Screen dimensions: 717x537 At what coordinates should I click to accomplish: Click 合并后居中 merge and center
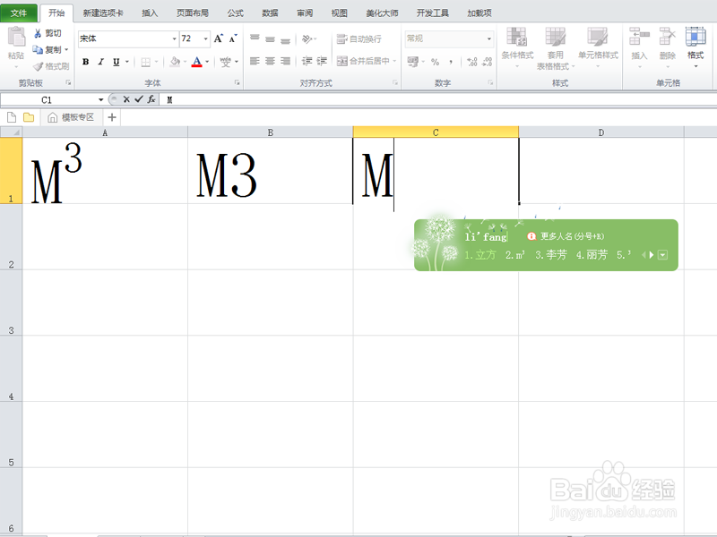click(x=363, y=61)
